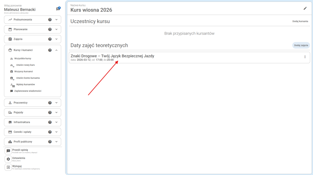The height and width of the screenshot is (175, 313).
Task: Select Utwórz nowy kurs menu item
Action: click(x=25, y=65)
